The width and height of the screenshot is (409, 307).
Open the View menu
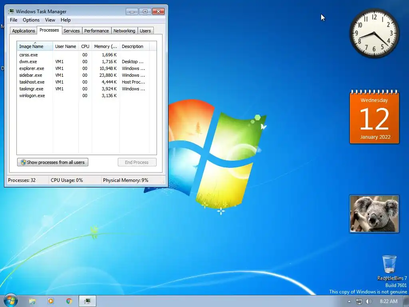click(x=50, y=20)
